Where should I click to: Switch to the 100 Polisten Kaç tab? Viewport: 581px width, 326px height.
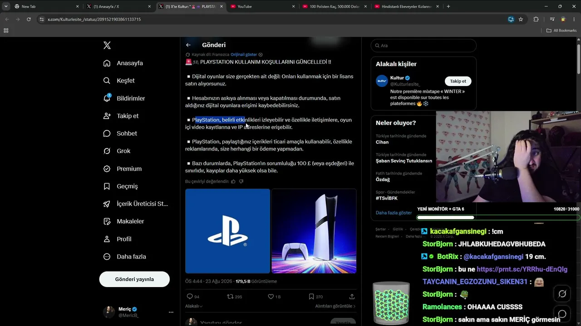[x=335, y=6]
